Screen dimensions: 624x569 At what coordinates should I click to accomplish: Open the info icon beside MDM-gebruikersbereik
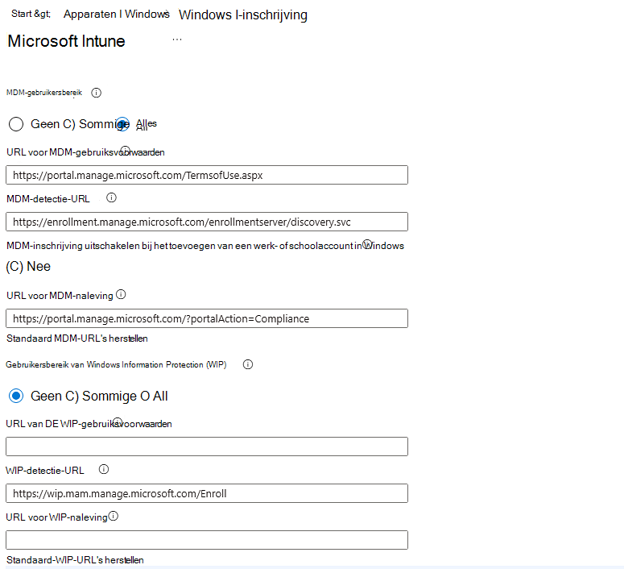pos(97,93)
